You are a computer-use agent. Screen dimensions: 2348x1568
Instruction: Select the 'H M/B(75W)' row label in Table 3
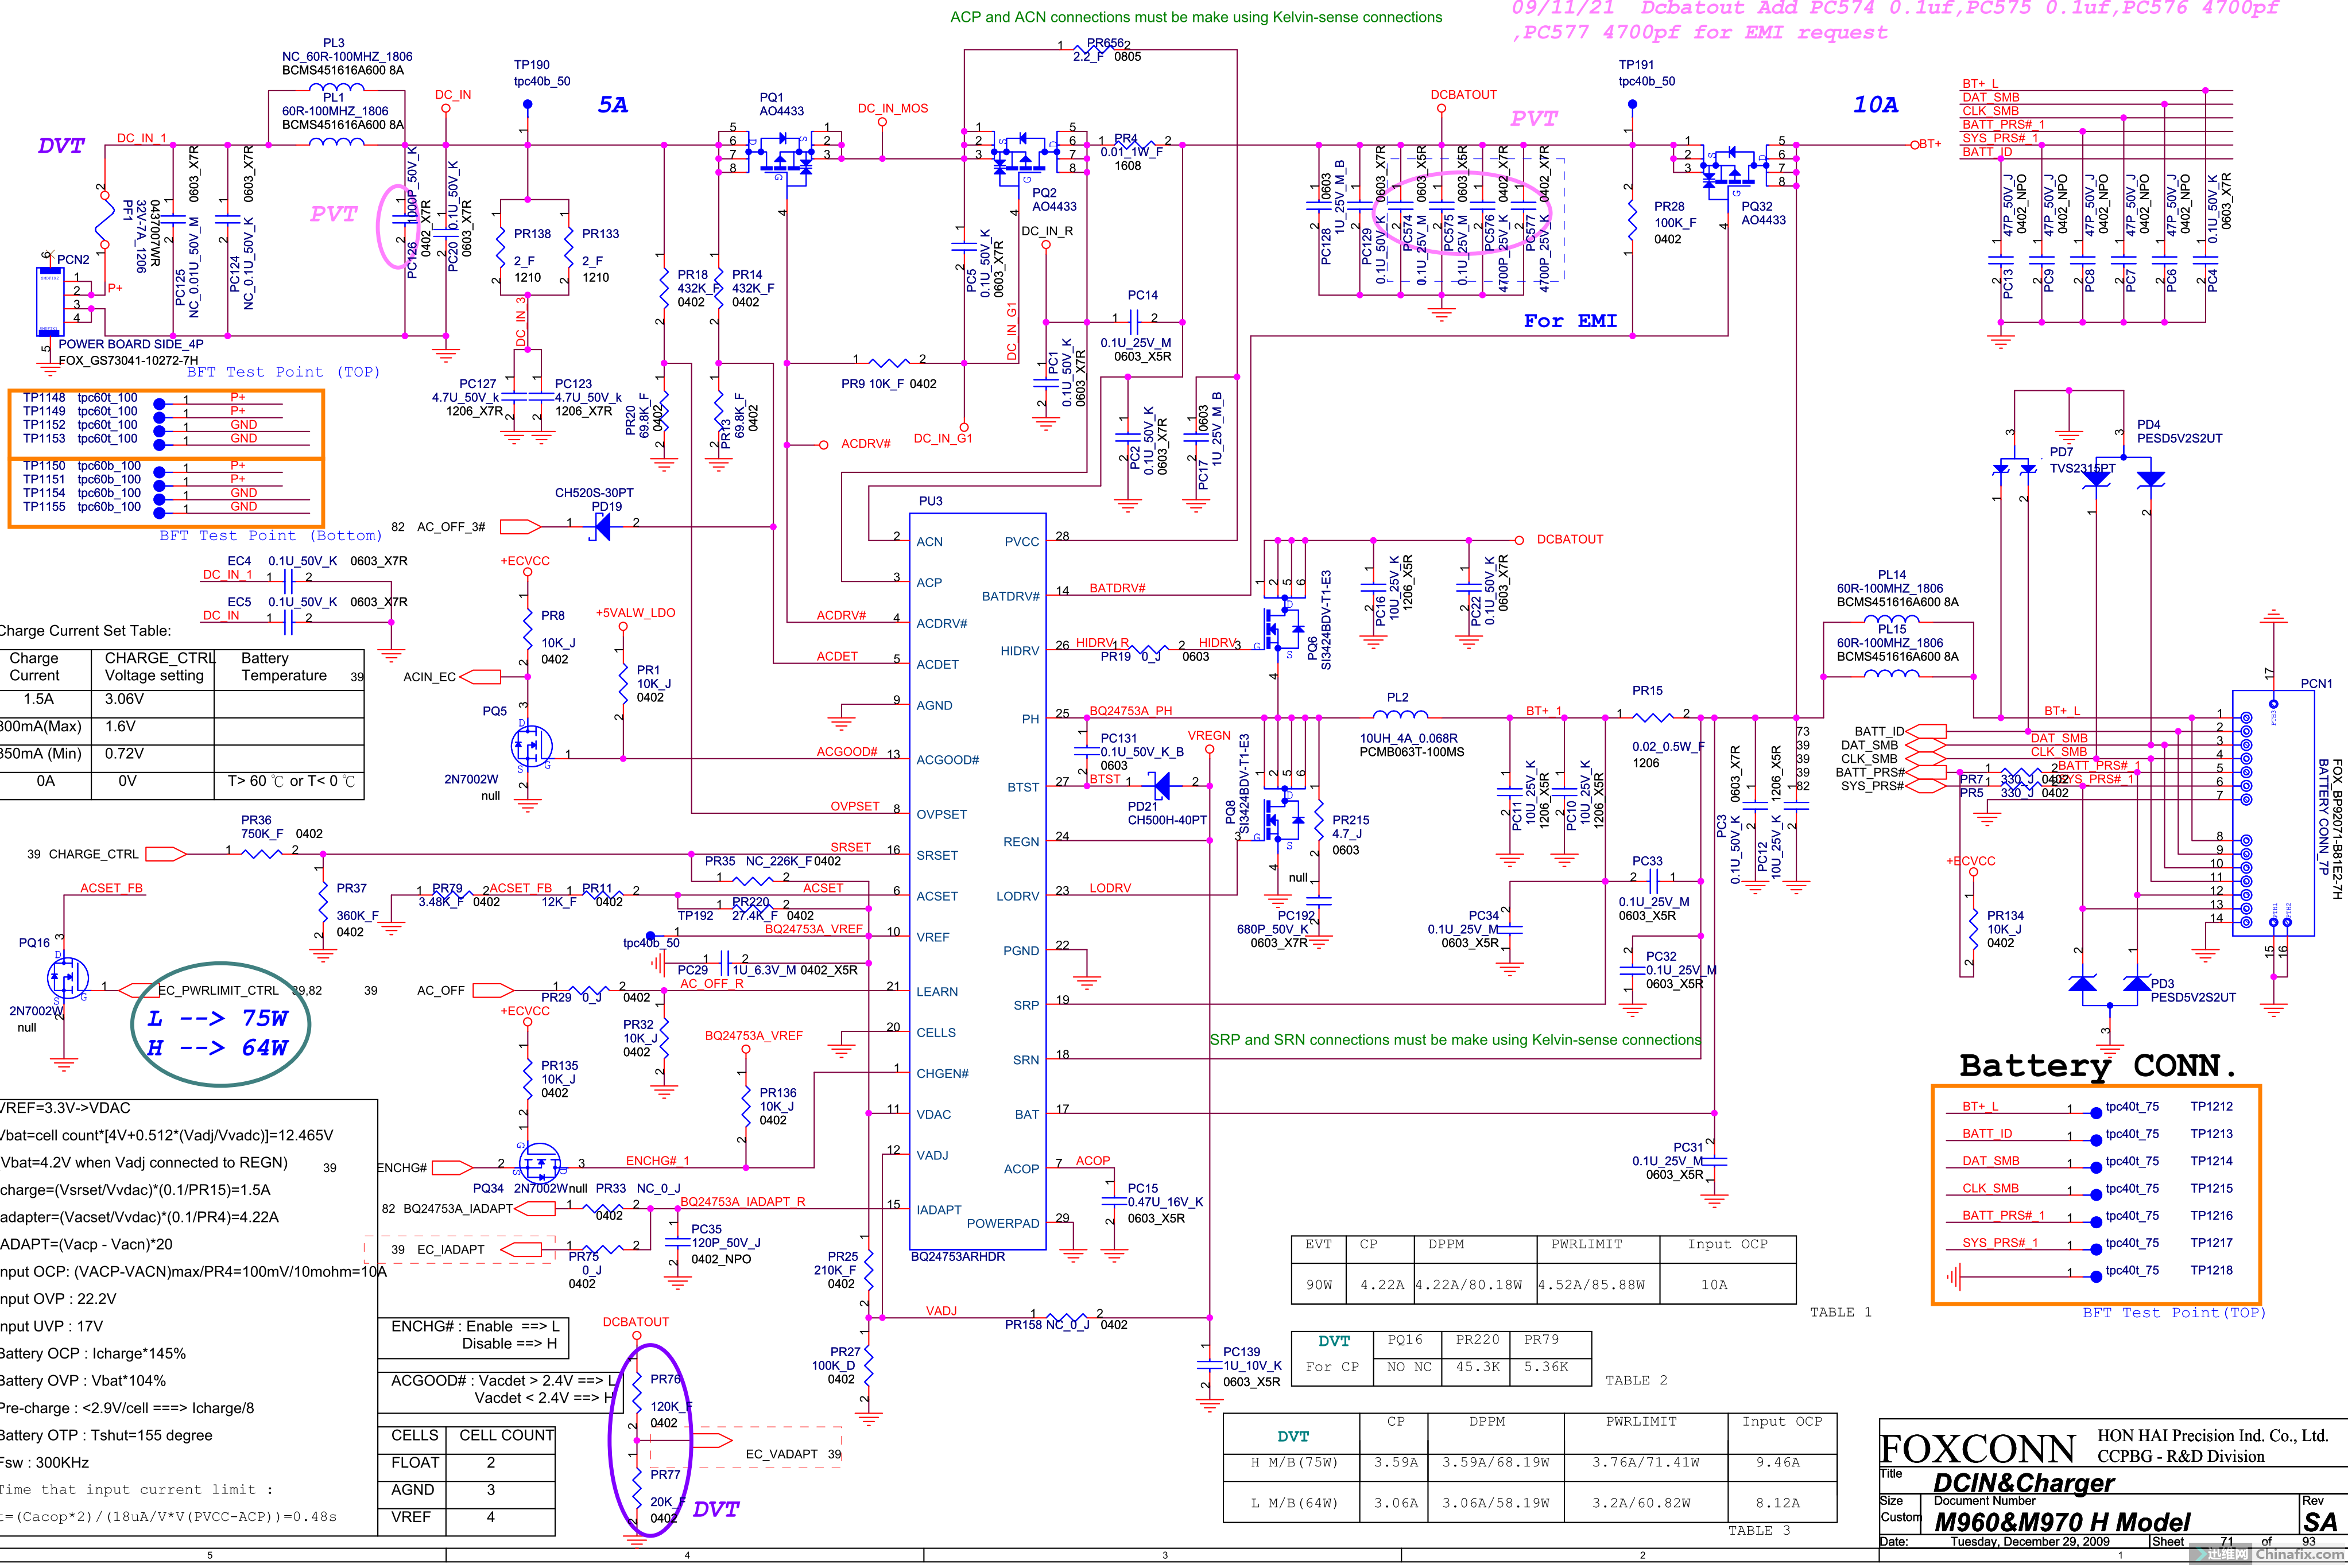(x=1293, y=1462)
